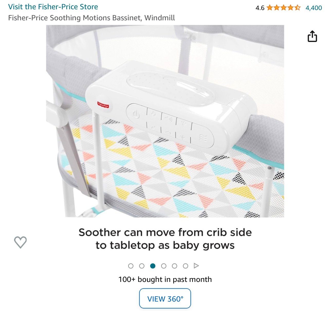Click the soother caption text
Image resolution: width=330 pixels, height=311 pixels.
pos(165,239)
